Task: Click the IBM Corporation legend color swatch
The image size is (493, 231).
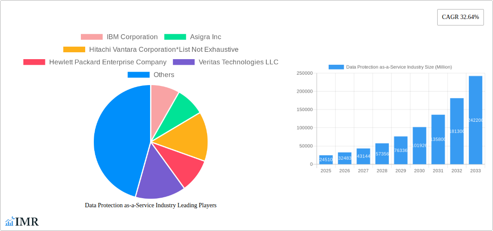Action: coord(92,37)
